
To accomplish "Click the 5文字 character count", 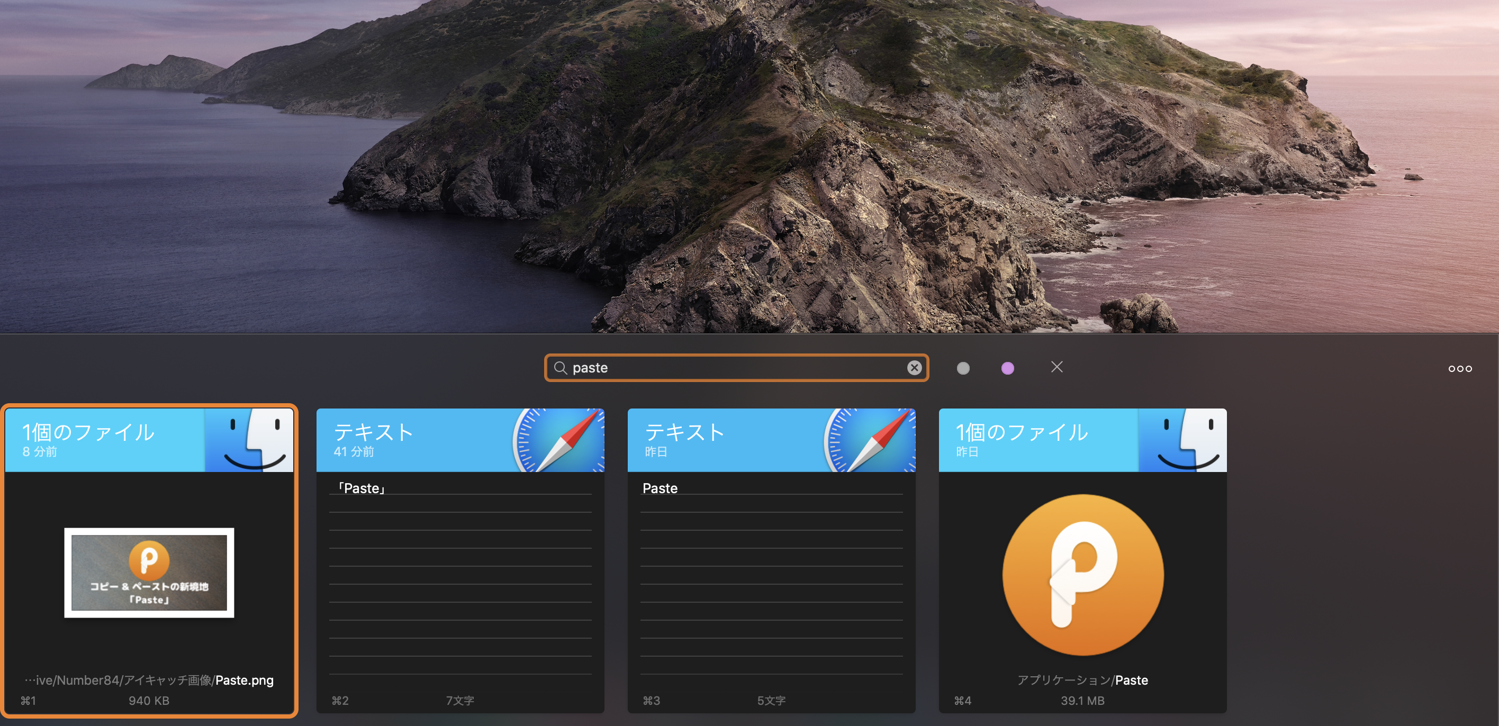I will 771,701.
